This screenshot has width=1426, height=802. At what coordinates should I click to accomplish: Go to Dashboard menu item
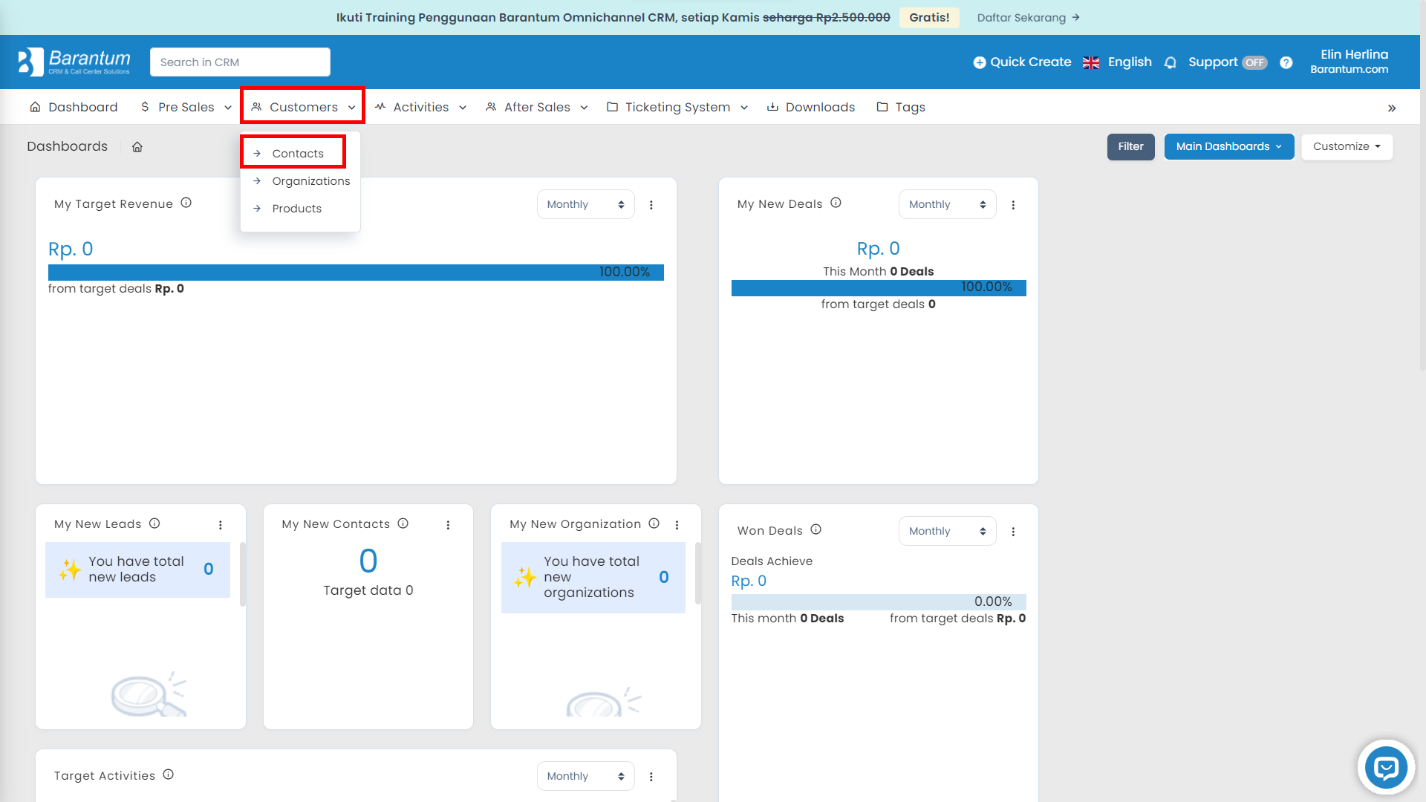click(x=74, y=107)
